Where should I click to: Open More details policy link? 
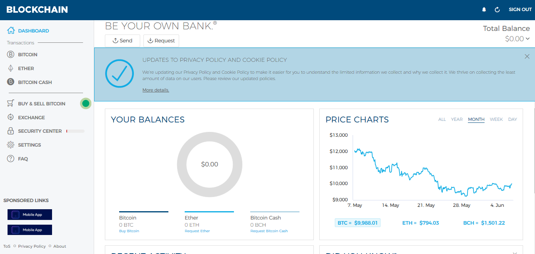(x=156, y=90)
